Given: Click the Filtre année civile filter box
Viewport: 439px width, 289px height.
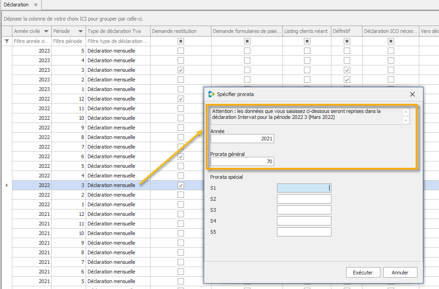Looking at the screenshot, I should 32,41.
